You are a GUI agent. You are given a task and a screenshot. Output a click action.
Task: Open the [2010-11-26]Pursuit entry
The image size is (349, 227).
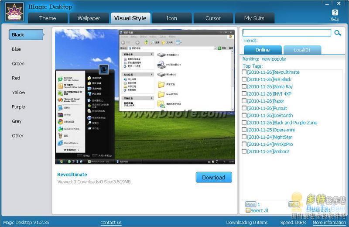[x=267, y=108]
